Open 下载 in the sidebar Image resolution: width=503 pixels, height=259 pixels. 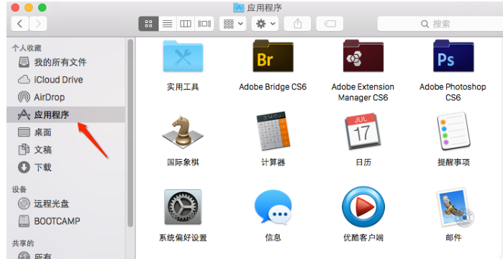point(65,168)
